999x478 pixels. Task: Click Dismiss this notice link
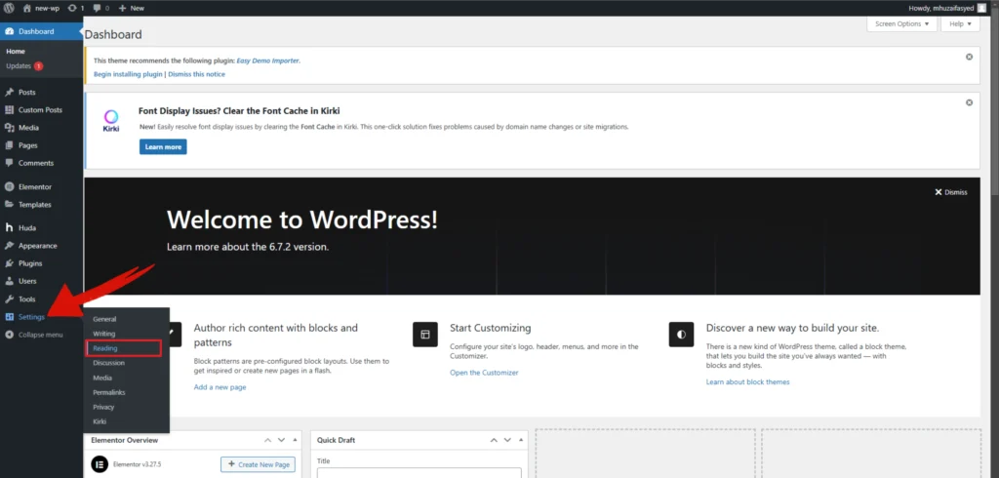coord(196,74)
